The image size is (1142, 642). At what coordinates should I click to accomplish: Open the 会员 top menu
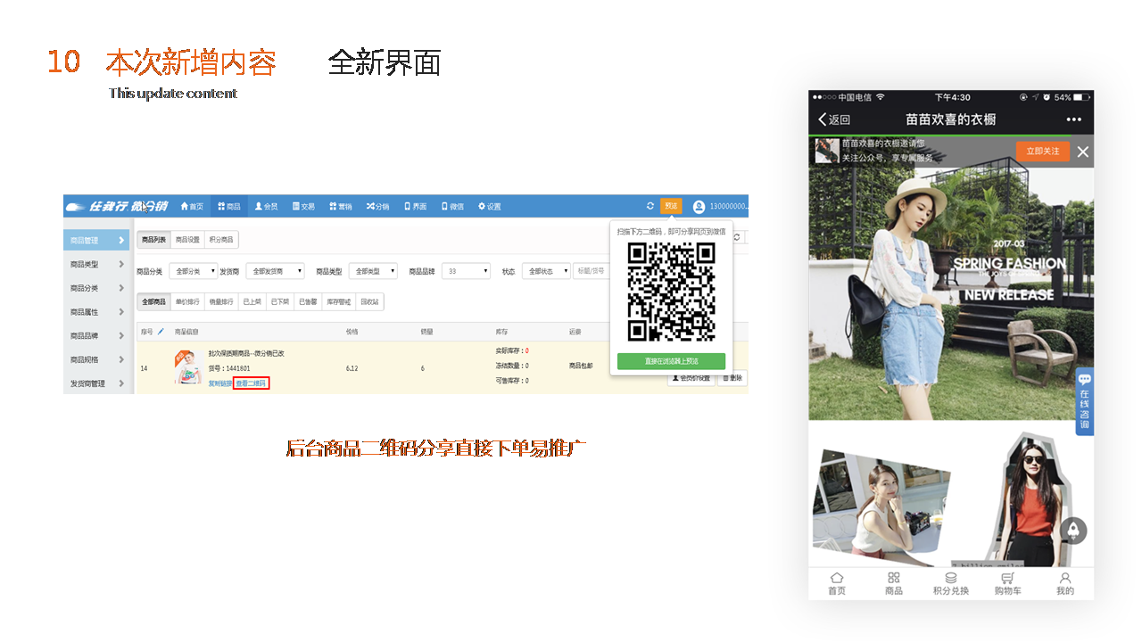(x=266, y=206)
